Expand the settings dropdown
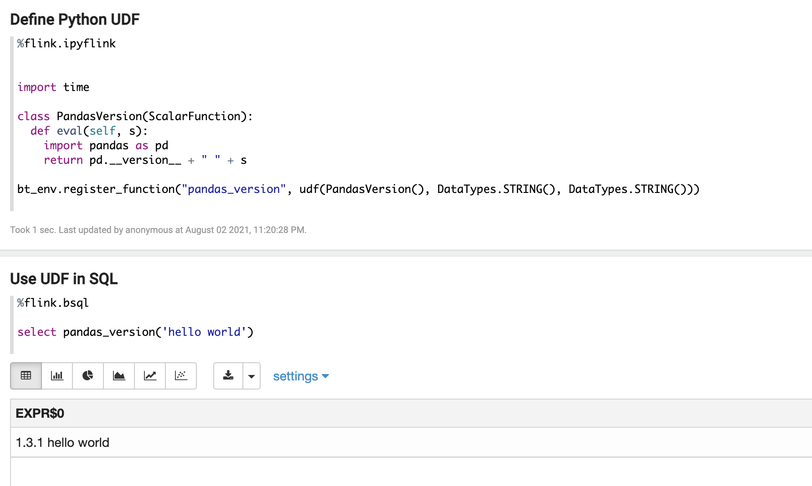 301,376
